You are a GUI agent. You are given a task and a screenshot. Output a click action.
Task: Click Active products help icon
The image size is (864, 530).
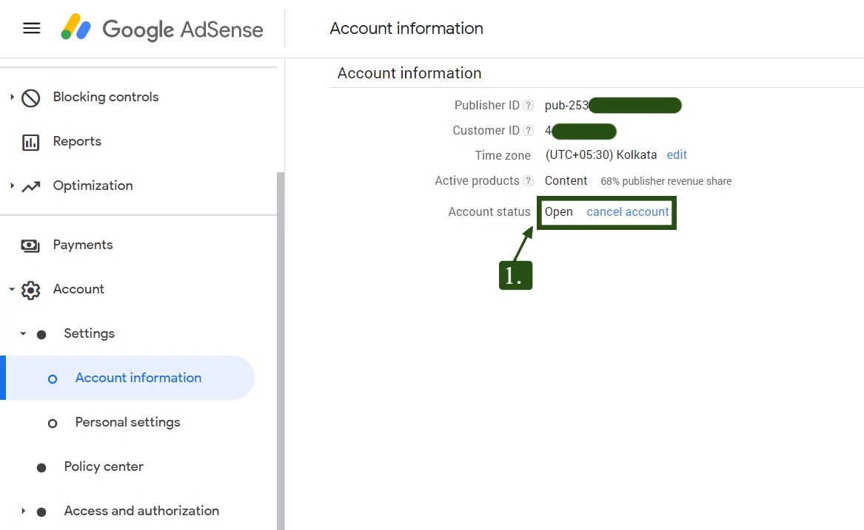[528, 181]
